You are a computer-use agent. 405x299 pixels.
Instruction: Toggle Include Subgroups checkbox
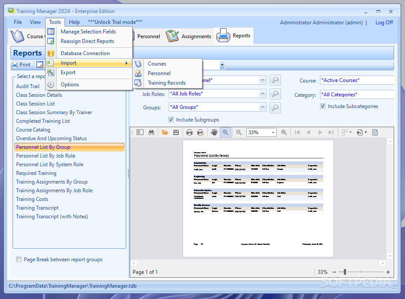click(x=171, y=120)
